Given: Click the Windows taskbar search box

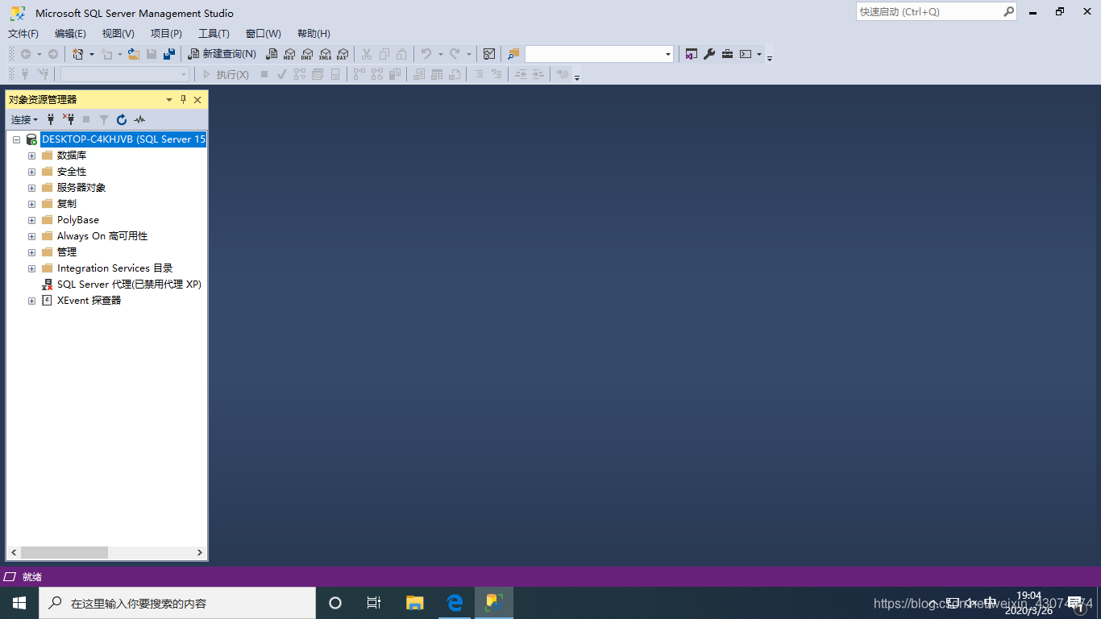Looking at the screenshot, I should (x=177, y=603).
